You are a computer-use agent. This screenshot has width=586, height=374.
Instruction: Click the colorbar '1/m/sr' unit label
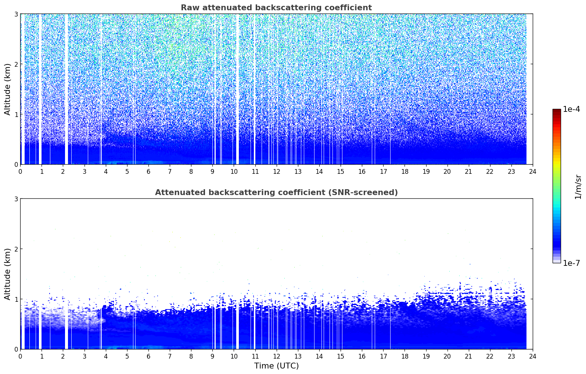578,187
